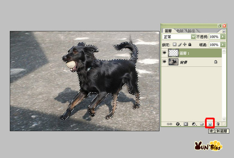Click the 背景 layer lock indicator
This screenshot has width=234, height=158.
coord(216,62)
